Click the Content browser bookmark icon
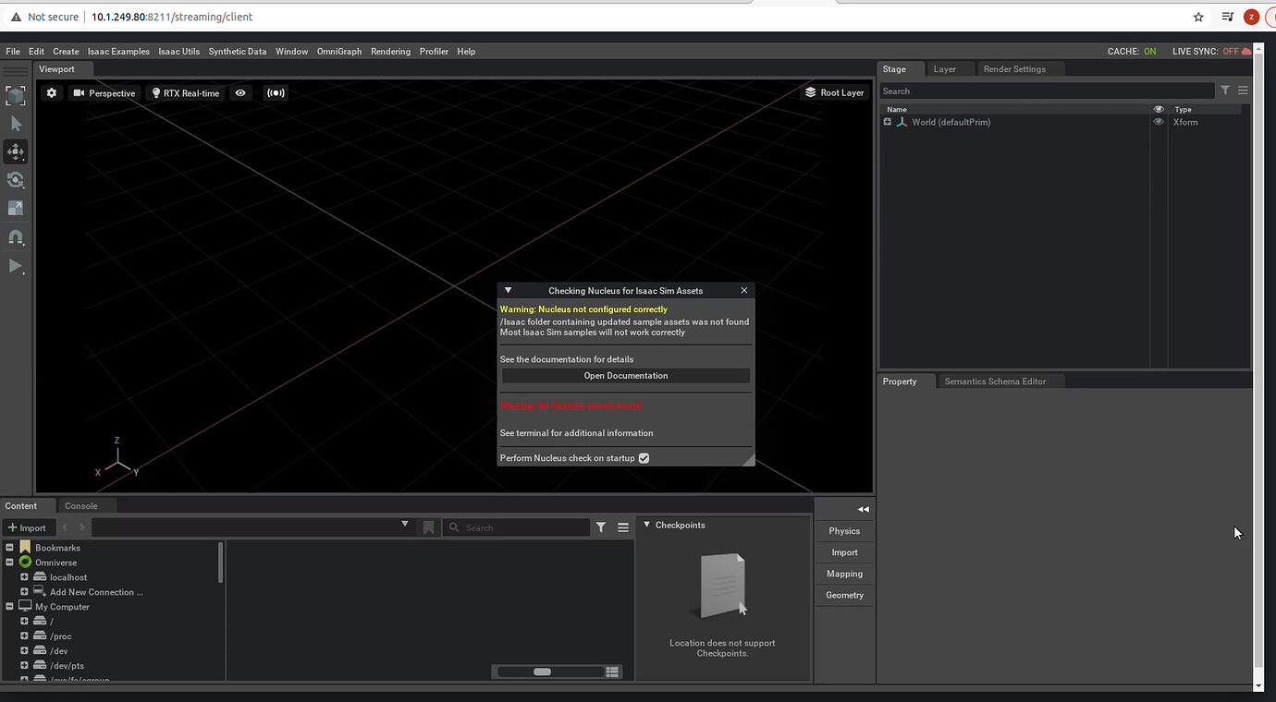The width and height of the screenshot is (1276, 702). point(428,527)
